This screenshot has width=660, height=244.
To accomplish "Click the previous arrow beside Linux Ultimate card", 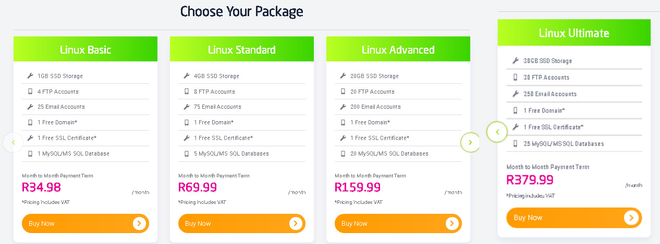I will [497, 132].
